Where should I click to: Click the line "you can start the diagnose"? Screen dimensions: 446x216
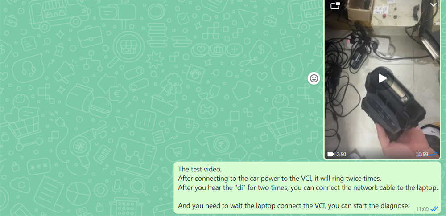[294, 205]
